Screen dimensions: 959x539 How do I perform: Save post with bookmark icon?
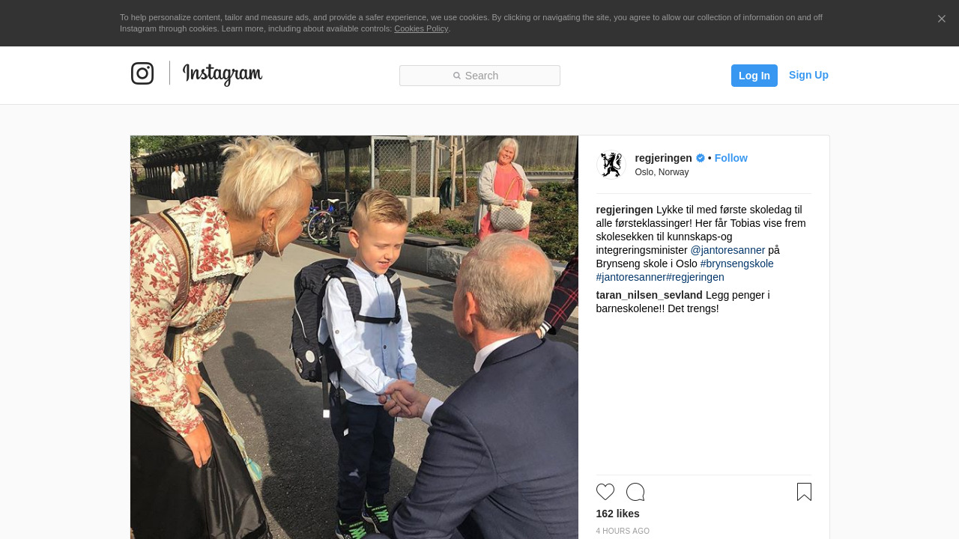click(x=804, y=492)
